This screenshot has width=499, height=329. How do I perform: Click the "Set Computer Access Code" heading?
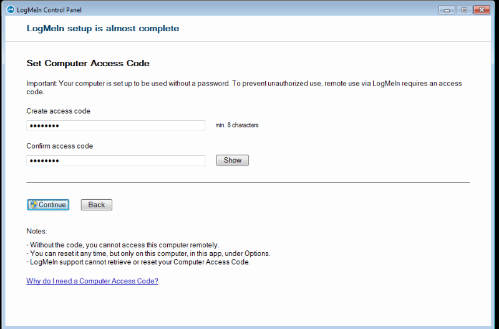click(88, 64)
